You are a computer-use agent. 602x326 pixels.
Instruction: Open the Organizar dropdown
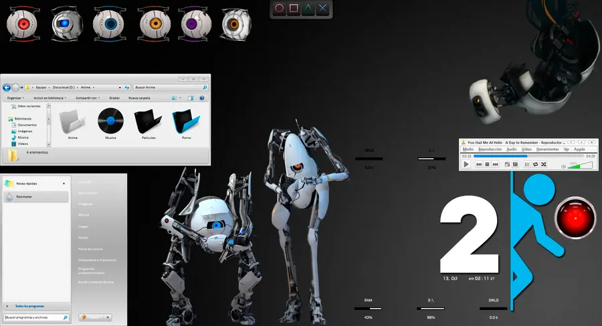[x=16, y=98]
